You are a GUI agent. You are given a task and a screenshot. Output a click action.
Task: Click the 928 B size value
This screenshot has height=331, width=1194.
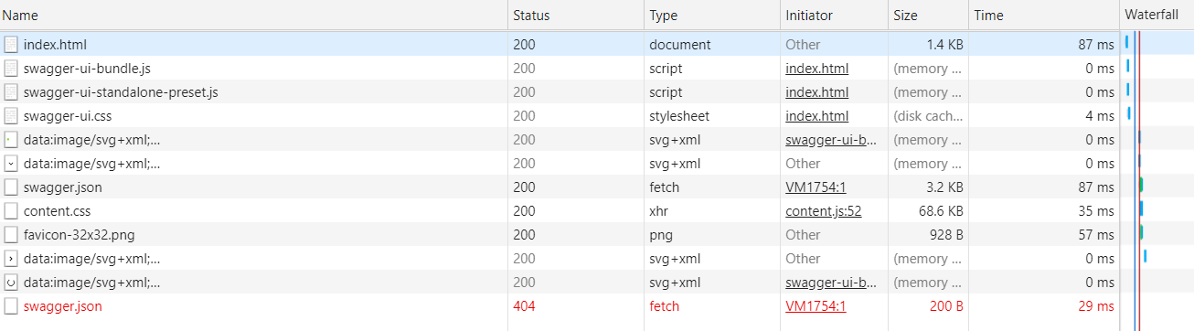pos(945,234)
